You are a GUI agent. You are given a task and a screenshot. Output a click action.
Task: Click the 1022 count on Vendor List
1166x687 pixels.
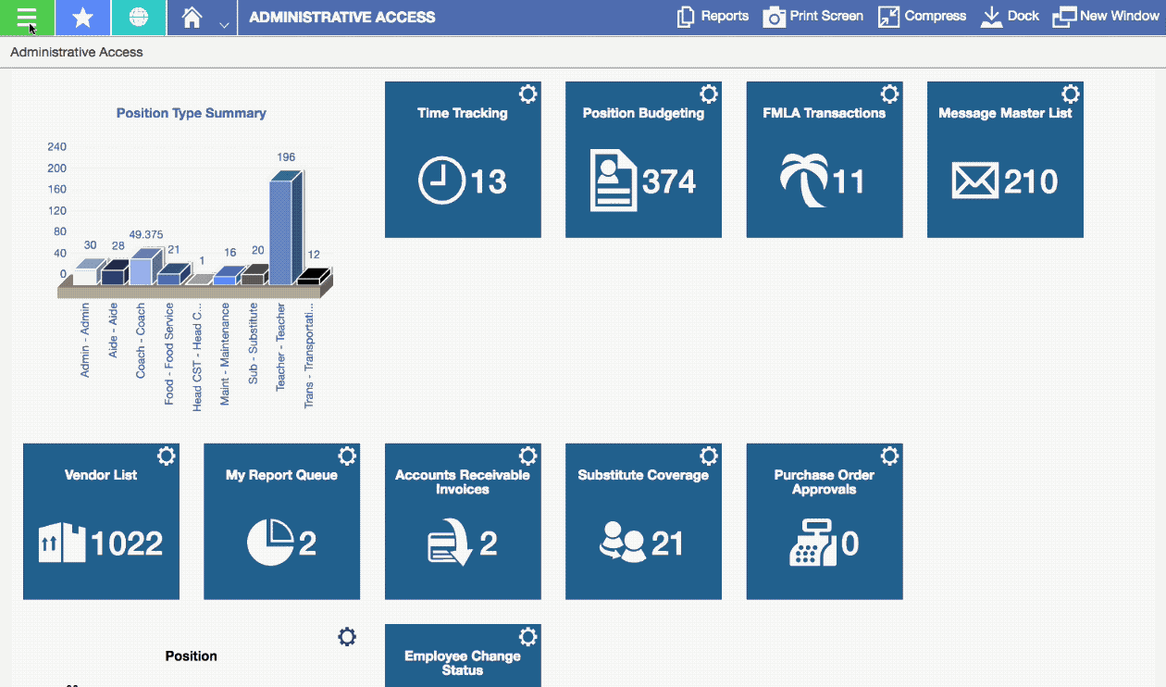pos(127,543)
